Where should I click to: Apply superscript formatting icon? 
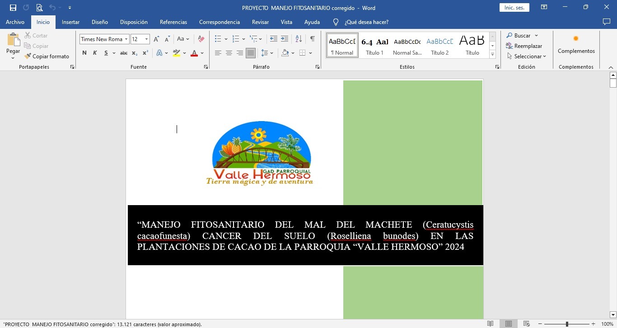[x=145, y=53]
